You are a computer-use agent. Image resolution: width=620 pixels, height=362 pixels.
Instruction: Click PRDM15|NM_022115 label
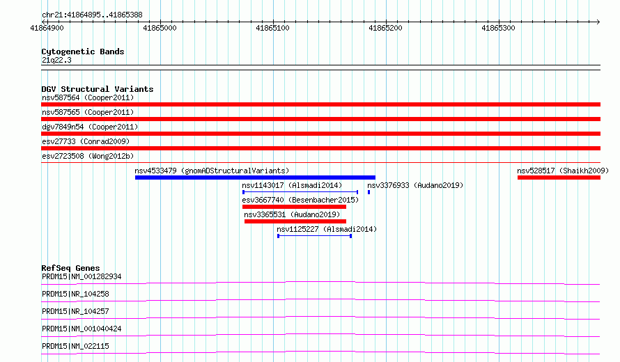pyautogui.click(x=75, y=346)
